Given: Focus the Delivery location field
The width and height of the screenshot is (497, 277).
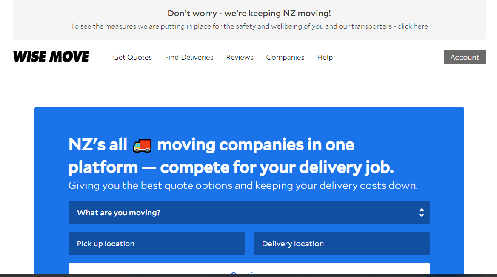Looking at the screenshot, I should (x=342, y=244).
